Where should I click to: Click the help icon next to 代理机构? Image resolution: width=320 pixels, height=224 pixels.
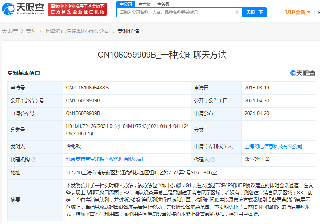[34, 160]
